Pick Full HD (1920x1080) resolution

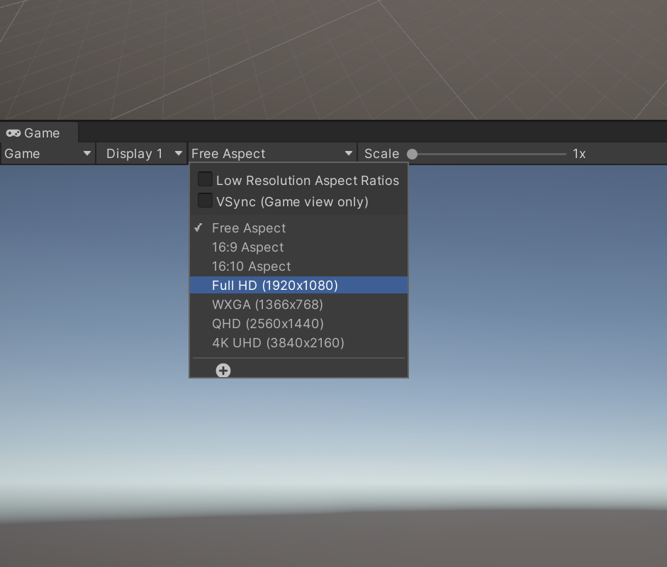tap(275, 286)
